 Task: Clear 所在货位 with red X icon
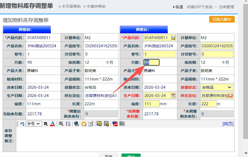point(230,96)
